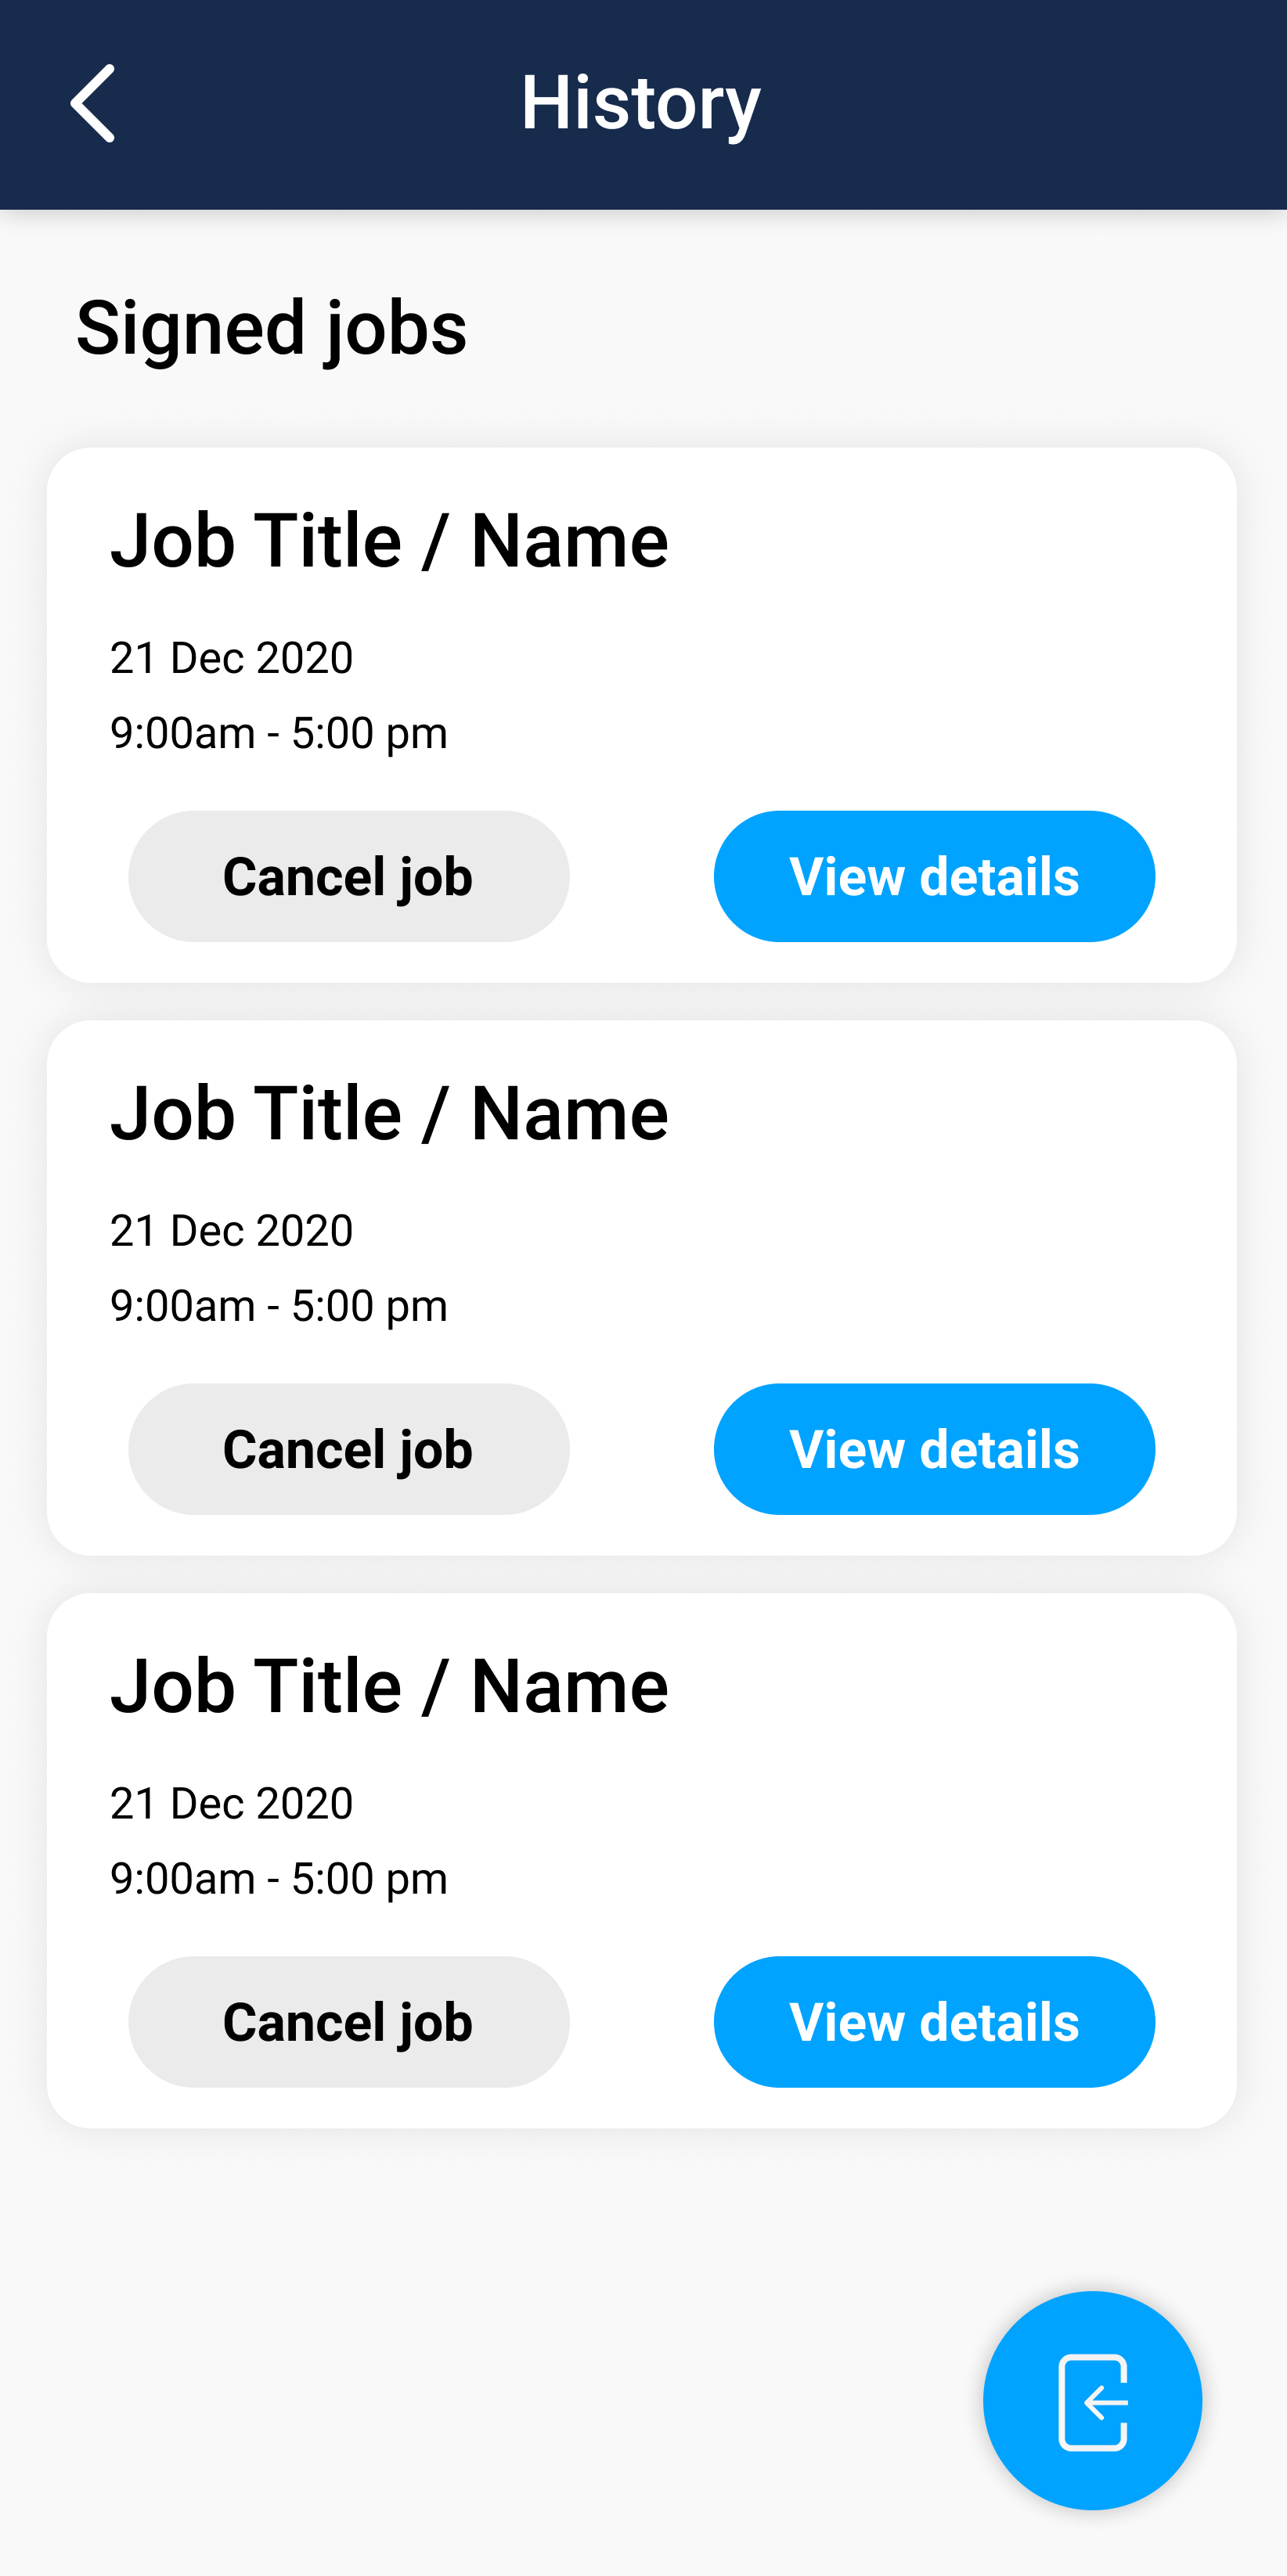Screen dimensions: 1287x2576
Task: Tap the third card's 21 Dec 2020 date
Action: [231, 1804]
